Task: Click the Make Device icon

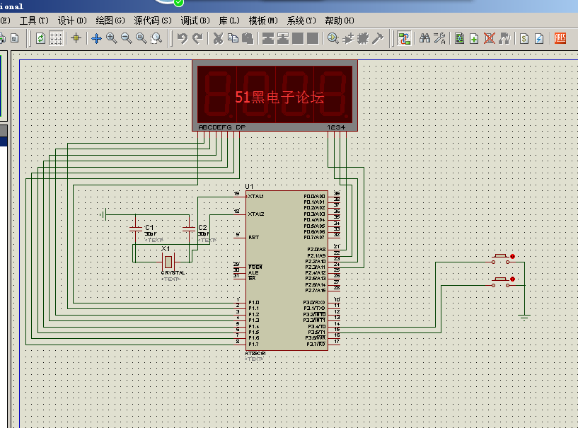Action: (348, 38)
